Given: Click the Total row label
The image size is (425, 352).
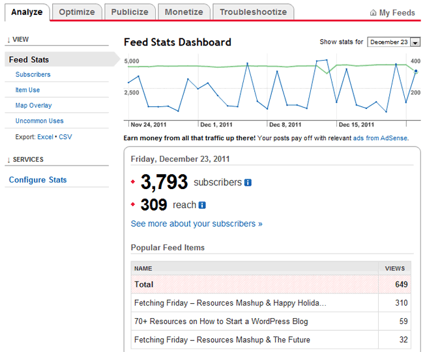Looking at the screenshot, I should pos(143,284).
